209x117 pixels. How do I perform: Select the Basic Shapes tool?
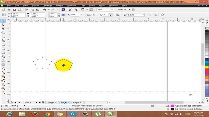3,57
